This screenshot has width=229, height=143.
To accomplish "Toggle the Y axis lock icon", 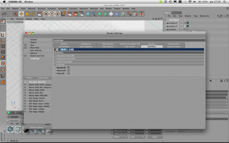I will point(52,14).
